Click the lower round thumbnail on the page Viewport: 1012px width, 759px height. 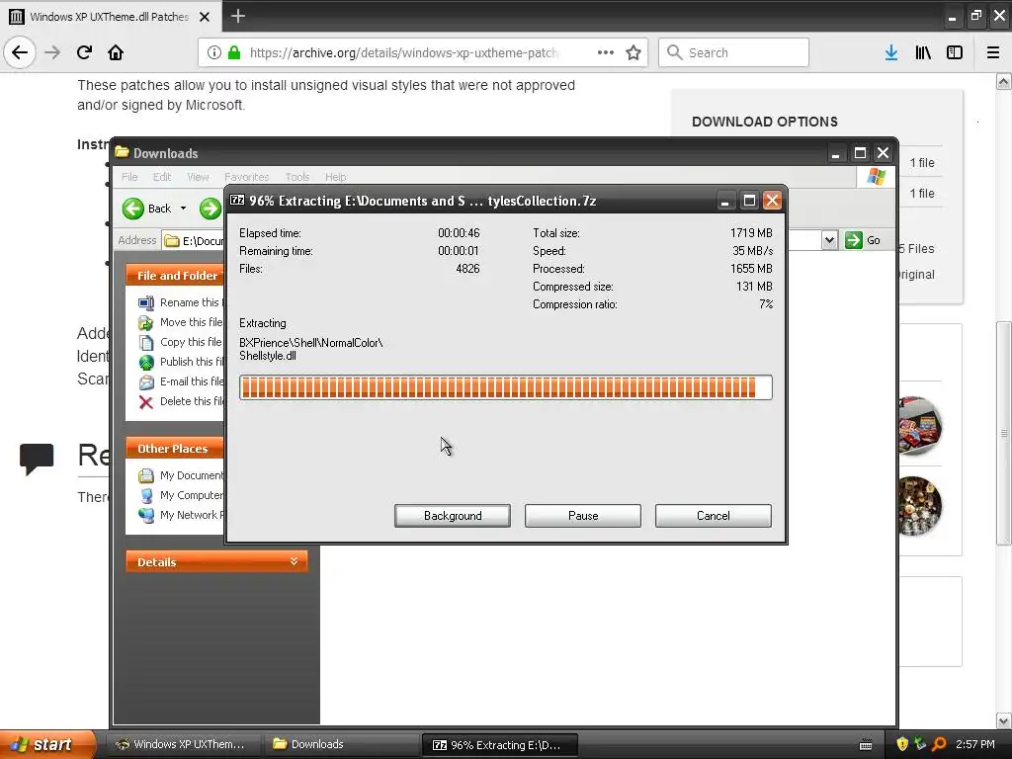(x=920, y=505)
